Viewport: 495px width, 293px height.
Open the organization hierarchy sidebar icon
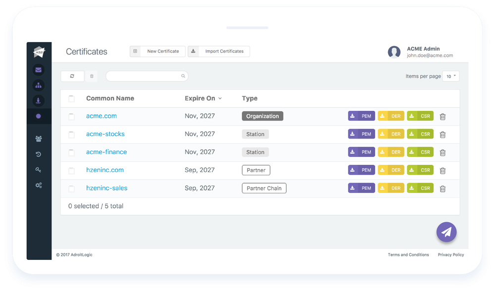(38, 85)
